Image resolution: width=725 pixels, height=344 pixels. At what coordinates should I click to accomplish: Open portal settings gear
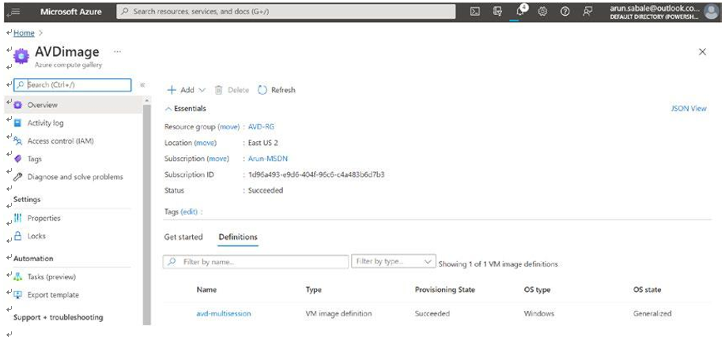pos(542,12)
